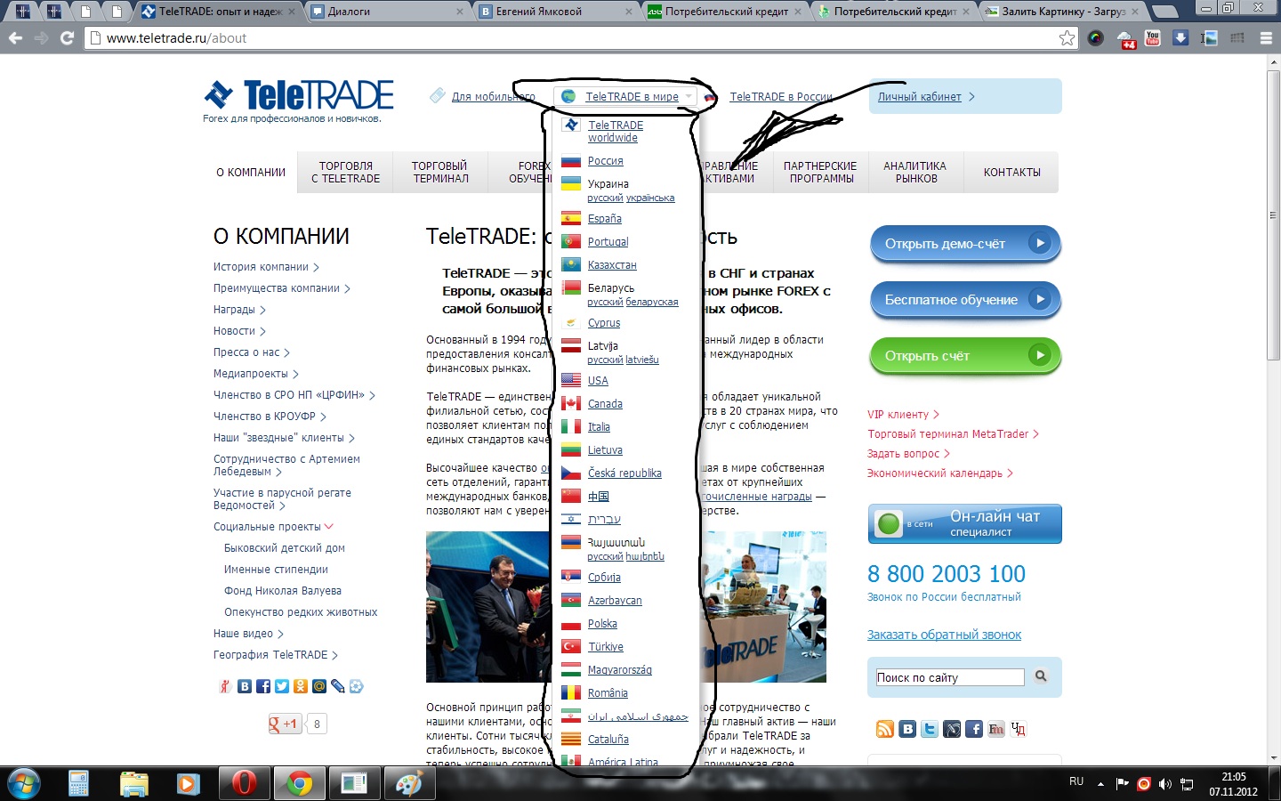Screen dimensions: 1281x801
Task: Click the 'Открыть демо-счёт' button
Action: pos(965,244)
